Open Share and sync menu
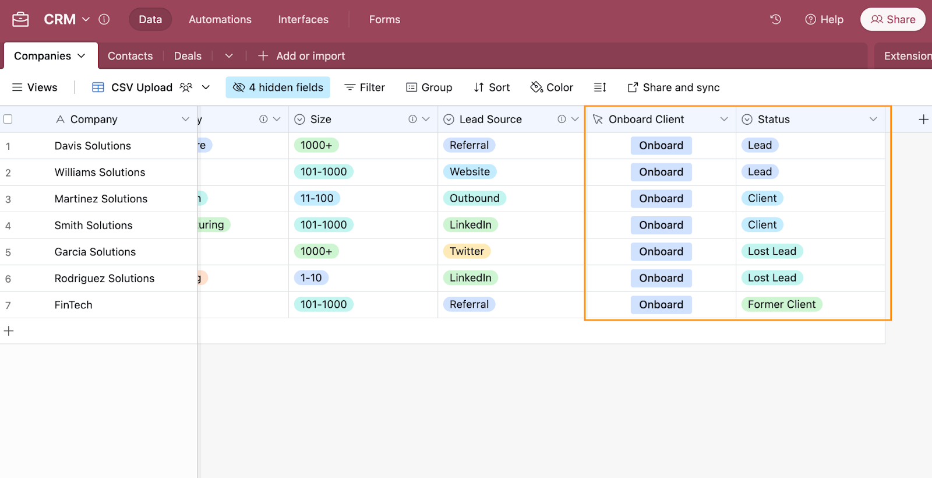The width and height of the screenshot is (932, 478). (673, 87)
